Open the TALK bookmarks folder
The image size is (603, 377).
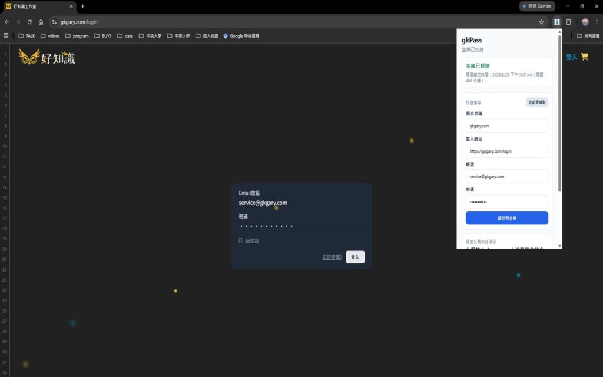(26, 36)
